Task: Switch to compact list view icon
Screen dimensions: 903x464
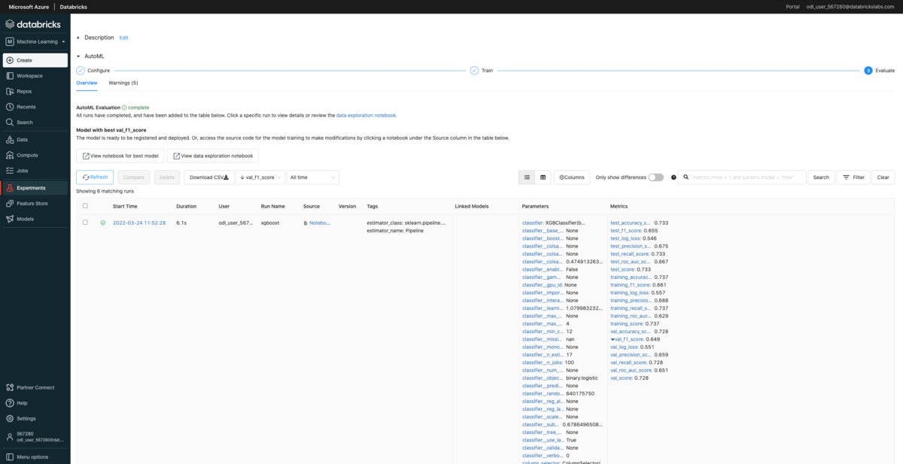Action: pyautogui.click(x=527, y=177)
